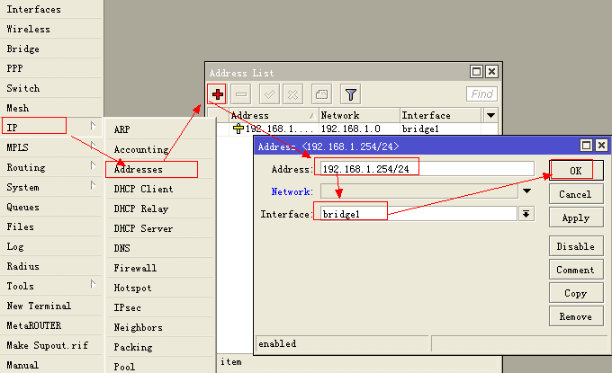The width and height of the screenshot is (612, 373).
Task: Click the Apply button
Action: 576,218
